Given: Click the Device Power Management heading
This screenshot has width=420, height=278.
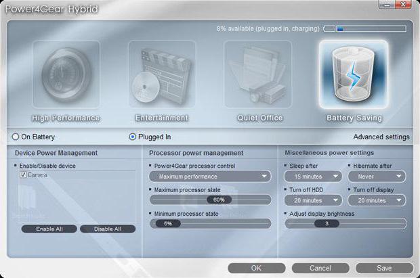Looking at the screenshot, I should click(x=56, y=153).
